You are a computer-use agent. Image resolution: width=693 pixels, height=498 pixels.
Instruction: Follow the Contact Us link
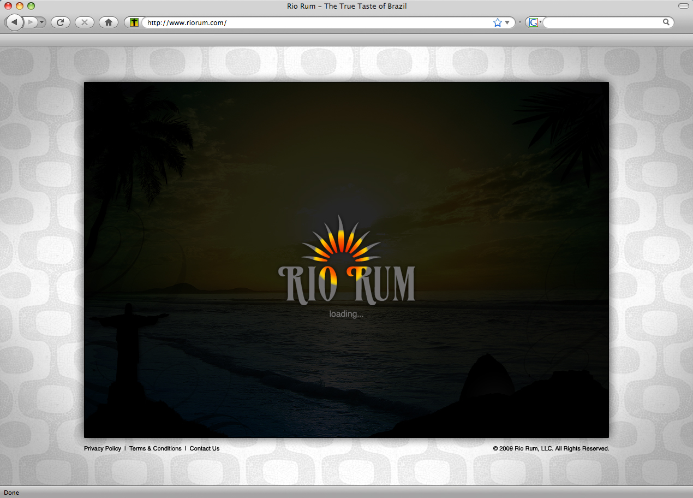pyautogui.click(x=205, y=448)
